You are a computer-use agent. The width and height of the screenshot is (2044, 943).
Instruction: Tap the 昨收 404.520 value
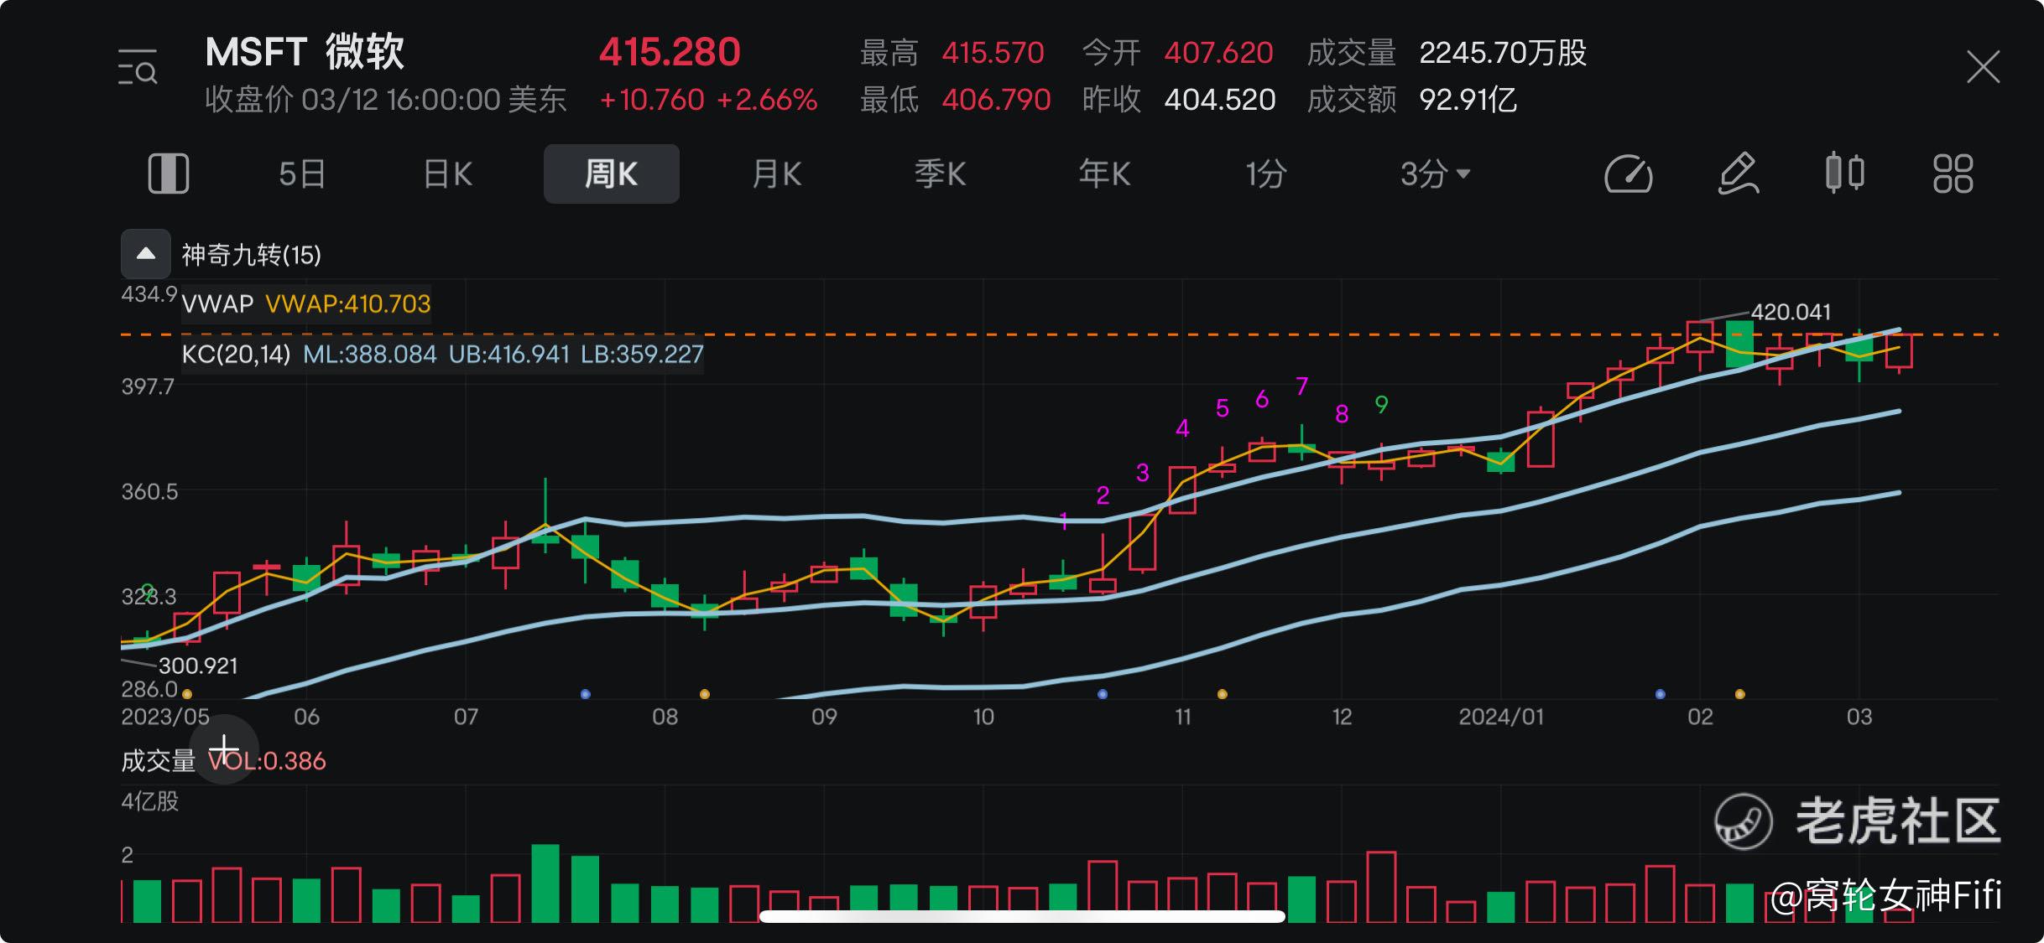(x=1179, y=100)
